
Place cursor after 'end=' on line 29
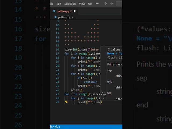[100, 102]
